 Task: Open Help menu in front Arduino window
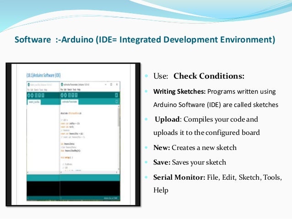(x=79, y=90)
